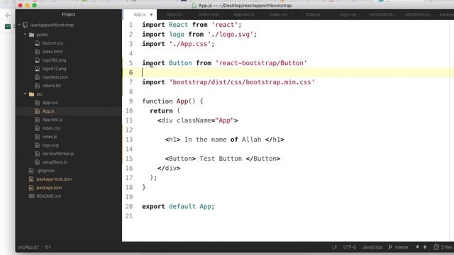Click 'Test Button' text on line 15
The image size is (454, 255).
(221, 159)
